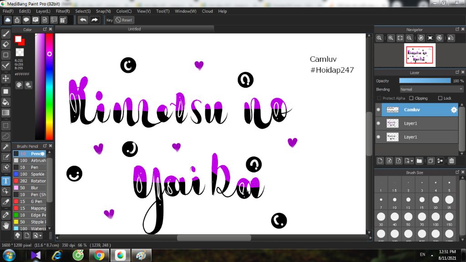Image resolution: width=466 pixels, height=262 pixels.
Task: Select the Eraser tool
Action: coord(5,44)
